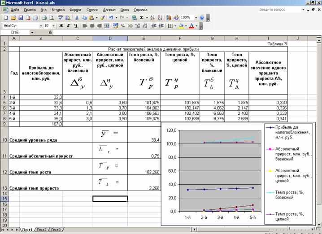This screenshot has width=322, height=234.
Task: Create a new workbook with New icon
Action: (6, 18)
